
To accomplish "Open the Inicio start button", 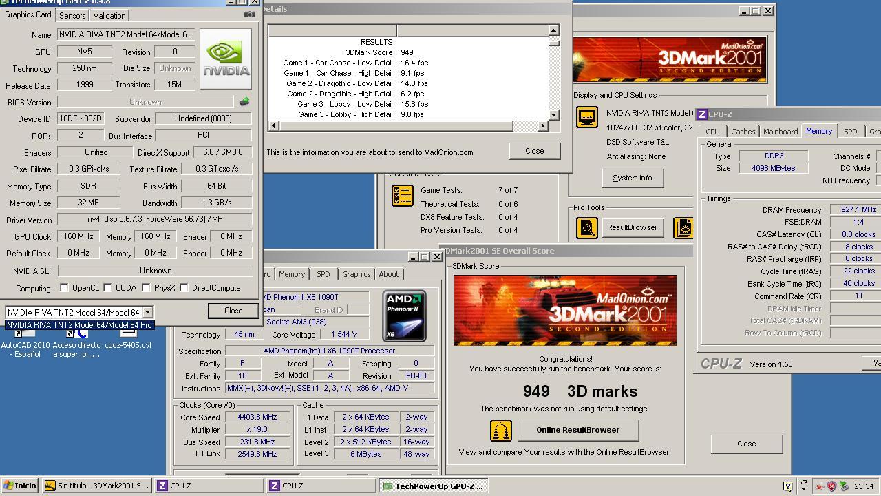I will point(19,486).
